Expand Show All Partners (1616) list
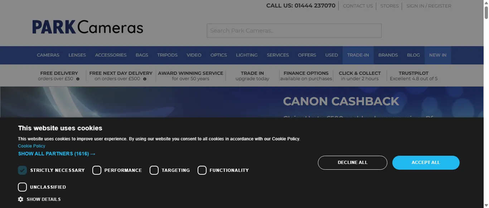The height and width of the screenshot is (208, 489). click(x=57, y=154)
